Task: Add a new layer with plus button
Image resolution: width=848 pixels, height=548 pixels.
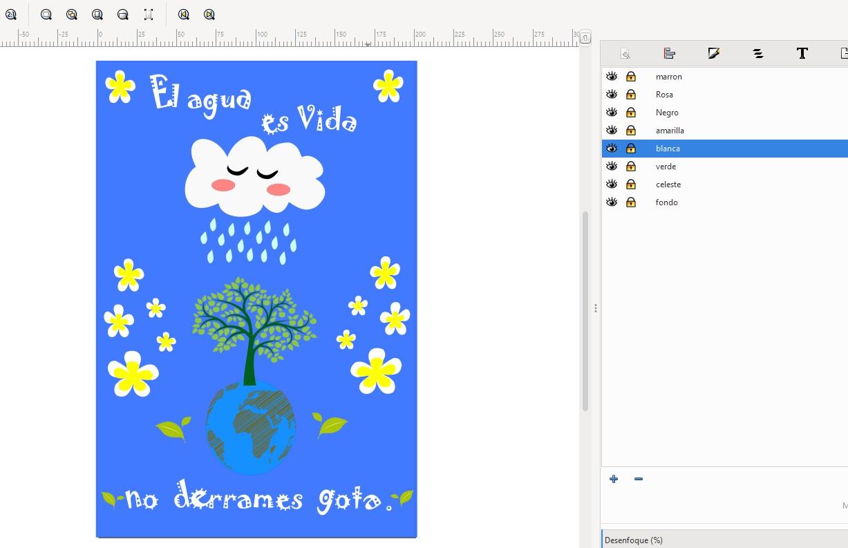Action: point(614,479)
